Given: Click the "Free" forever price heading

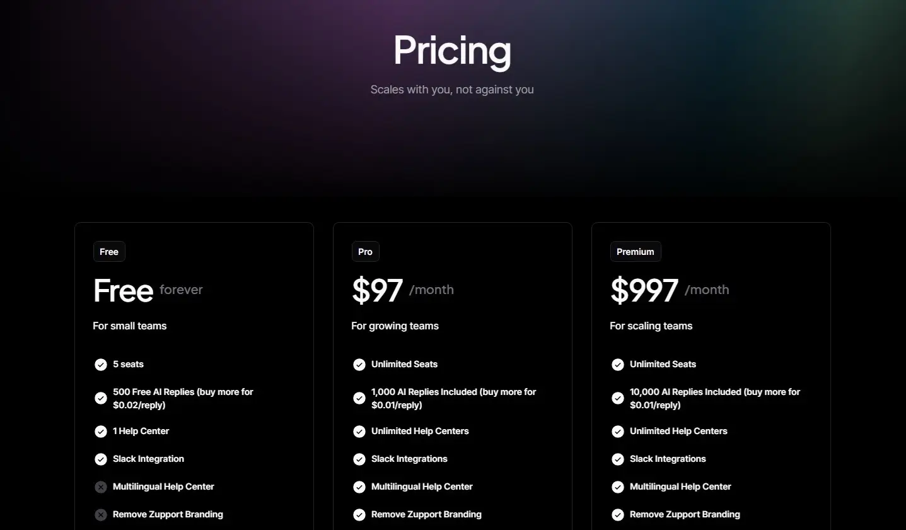Looking at the screenshot, I should pyautogui.click(x=123, y=290).
